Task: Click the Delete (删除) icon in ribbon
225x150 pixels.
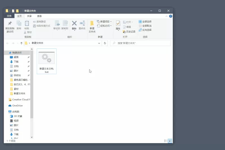Action: [x=74, y=23]
